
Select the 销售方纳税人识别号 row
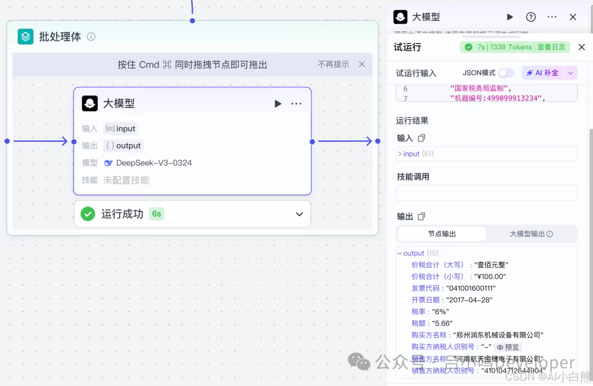pos(478,371)
